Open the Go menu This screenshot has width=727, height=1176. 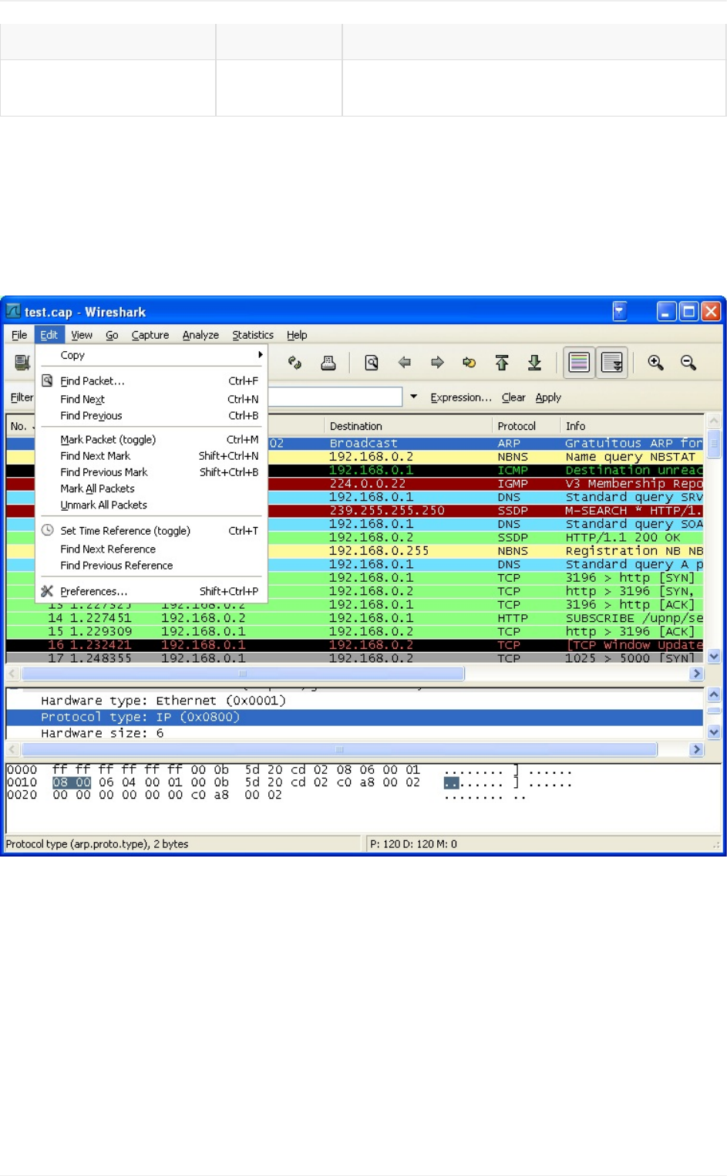click(112, 335)
